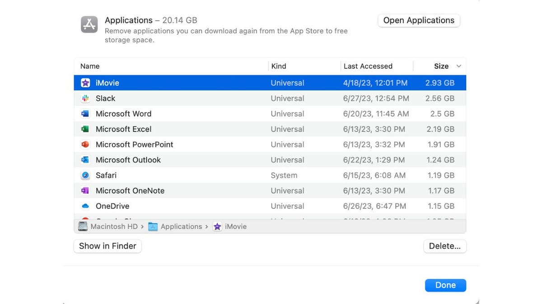This screenshot has width=542, height=304.
Task: Sort list by Kind column header
Action: (x=279, y=66)
